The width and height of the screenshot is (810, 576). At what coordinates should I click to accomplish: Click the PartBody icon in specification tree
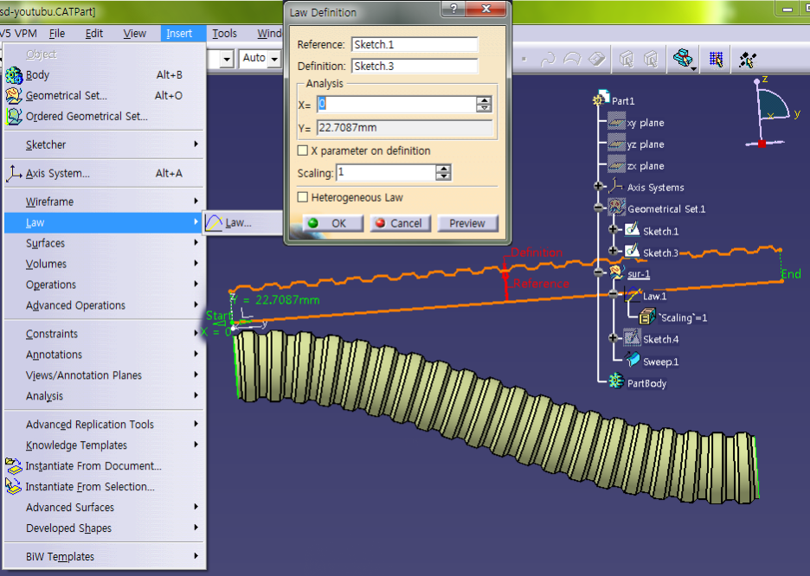click(x=614, y=381)
